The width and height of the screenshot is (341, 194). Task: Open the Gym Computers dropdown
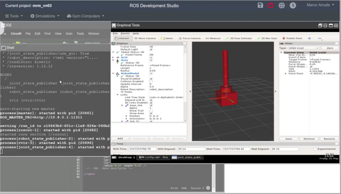85,16
